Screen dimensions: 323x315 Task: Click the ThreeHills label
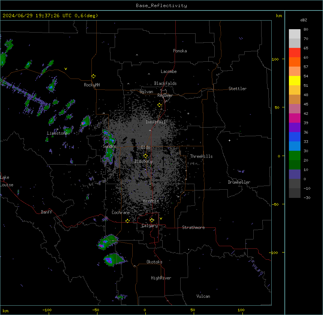coord(201,156)
